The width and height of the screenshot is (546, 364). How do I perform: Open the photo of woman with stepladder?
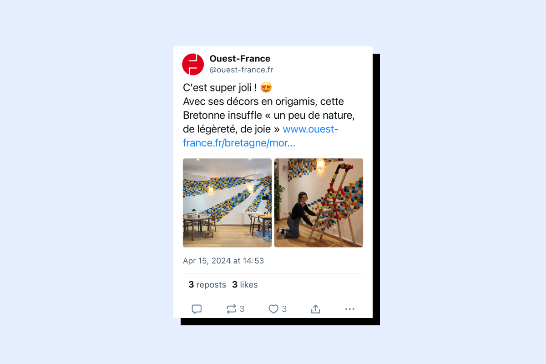[318, 203]
